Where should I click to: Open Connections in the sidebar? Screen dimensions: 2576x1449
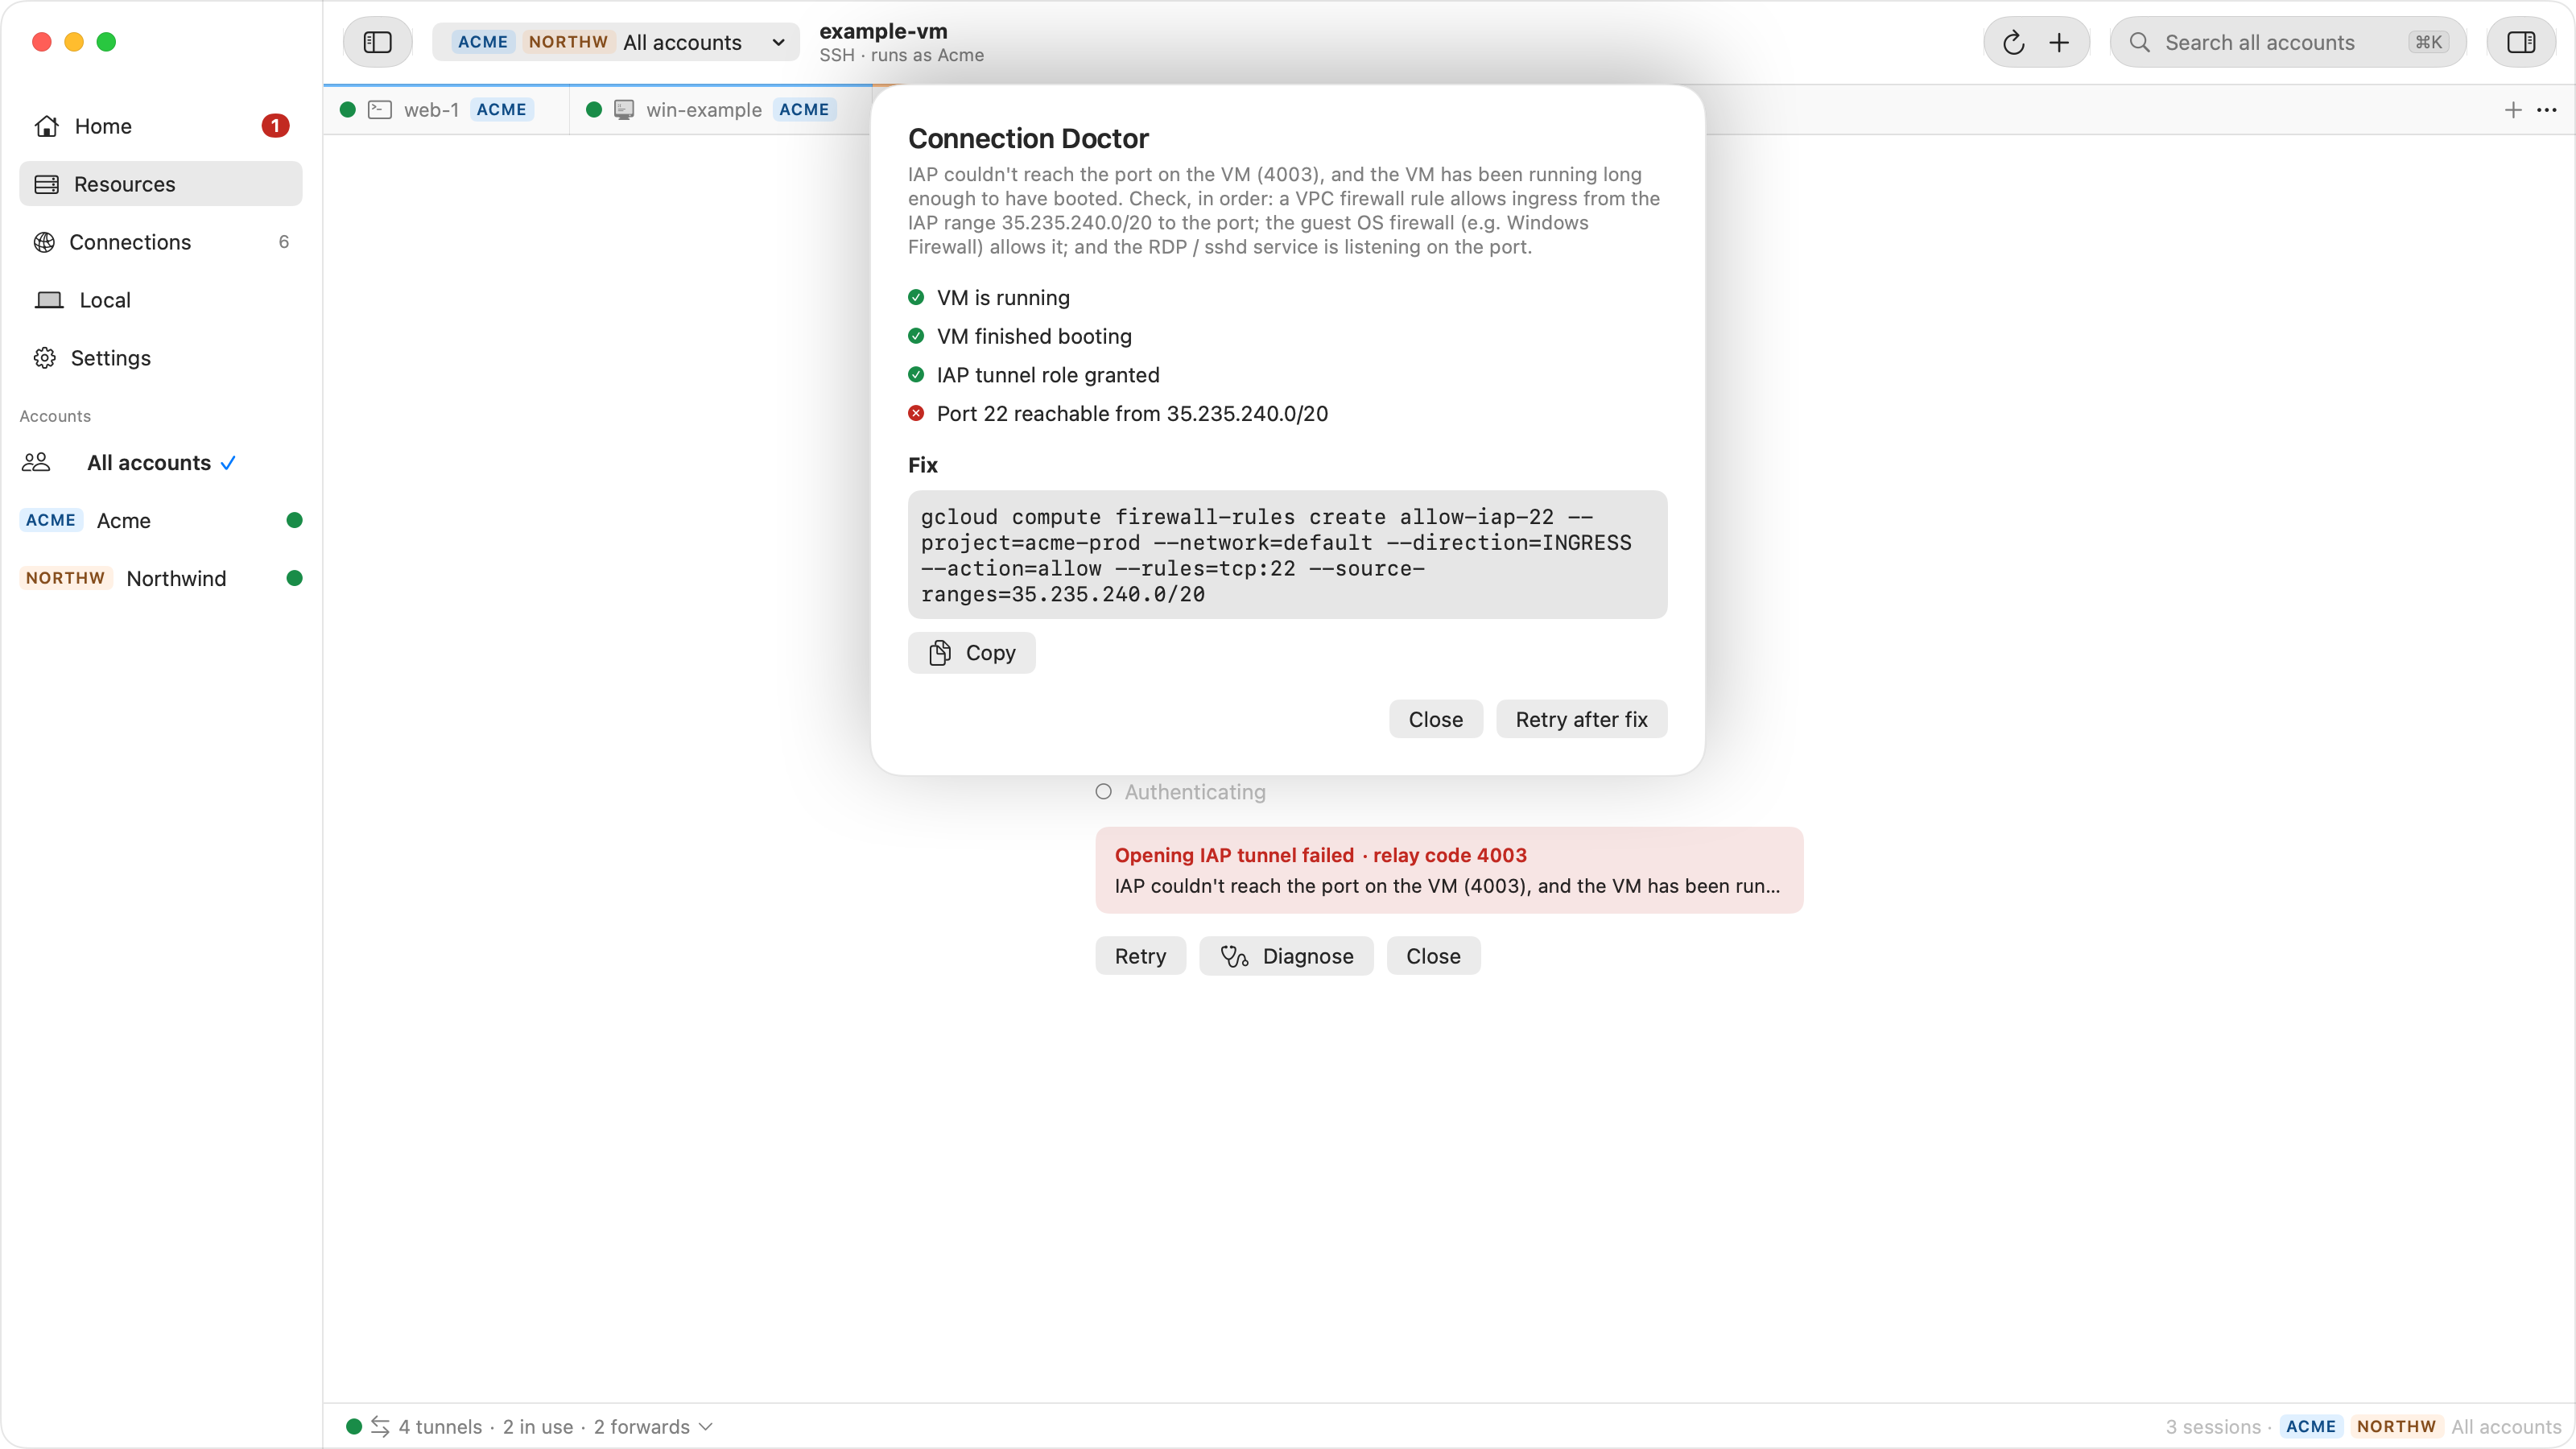tap(161, 242)
